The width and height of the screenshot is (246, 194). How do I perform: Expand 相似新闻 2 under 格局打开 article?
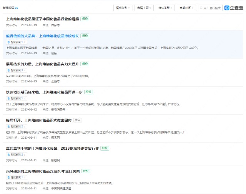[x=17, y=126]
